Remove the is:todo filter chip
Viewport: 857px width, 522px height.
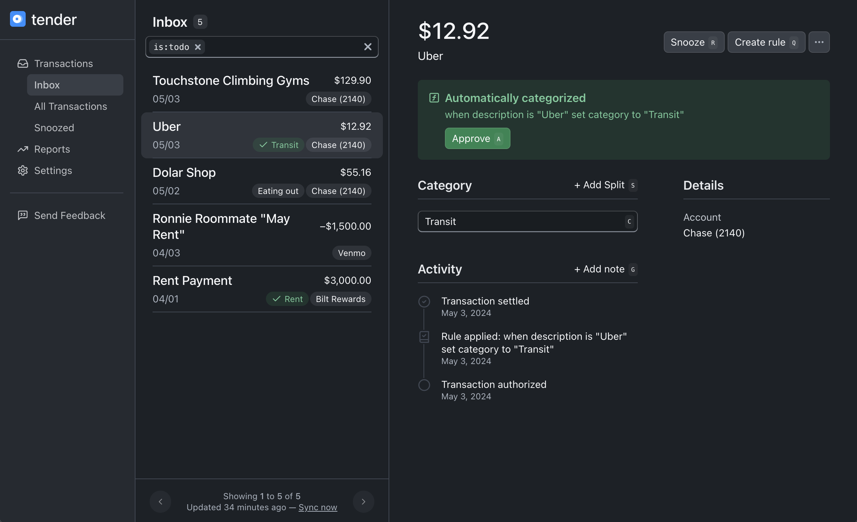198,47
